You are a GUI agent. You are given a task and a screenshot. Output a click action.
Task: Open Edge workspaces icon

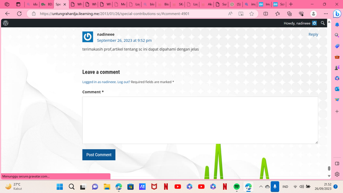pyautogui.click(x=7, y=4)
